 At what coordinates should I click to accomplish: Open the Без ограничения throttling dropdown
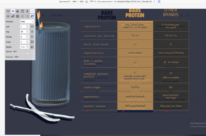tap(105, 2)
